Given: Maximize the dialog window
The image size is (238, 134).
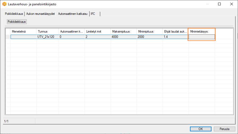Looking at the screenshot, I should pos(219,4).
